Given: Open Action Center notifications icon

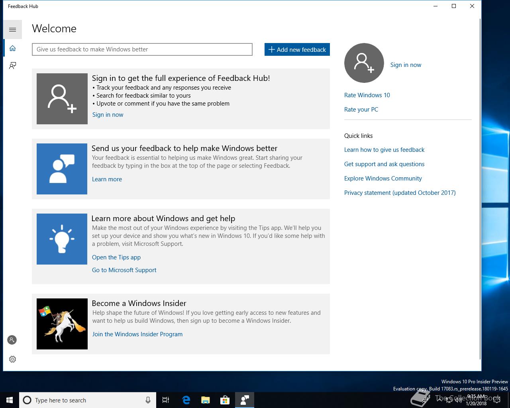Looking at the screenshot, I should point(497,400).
